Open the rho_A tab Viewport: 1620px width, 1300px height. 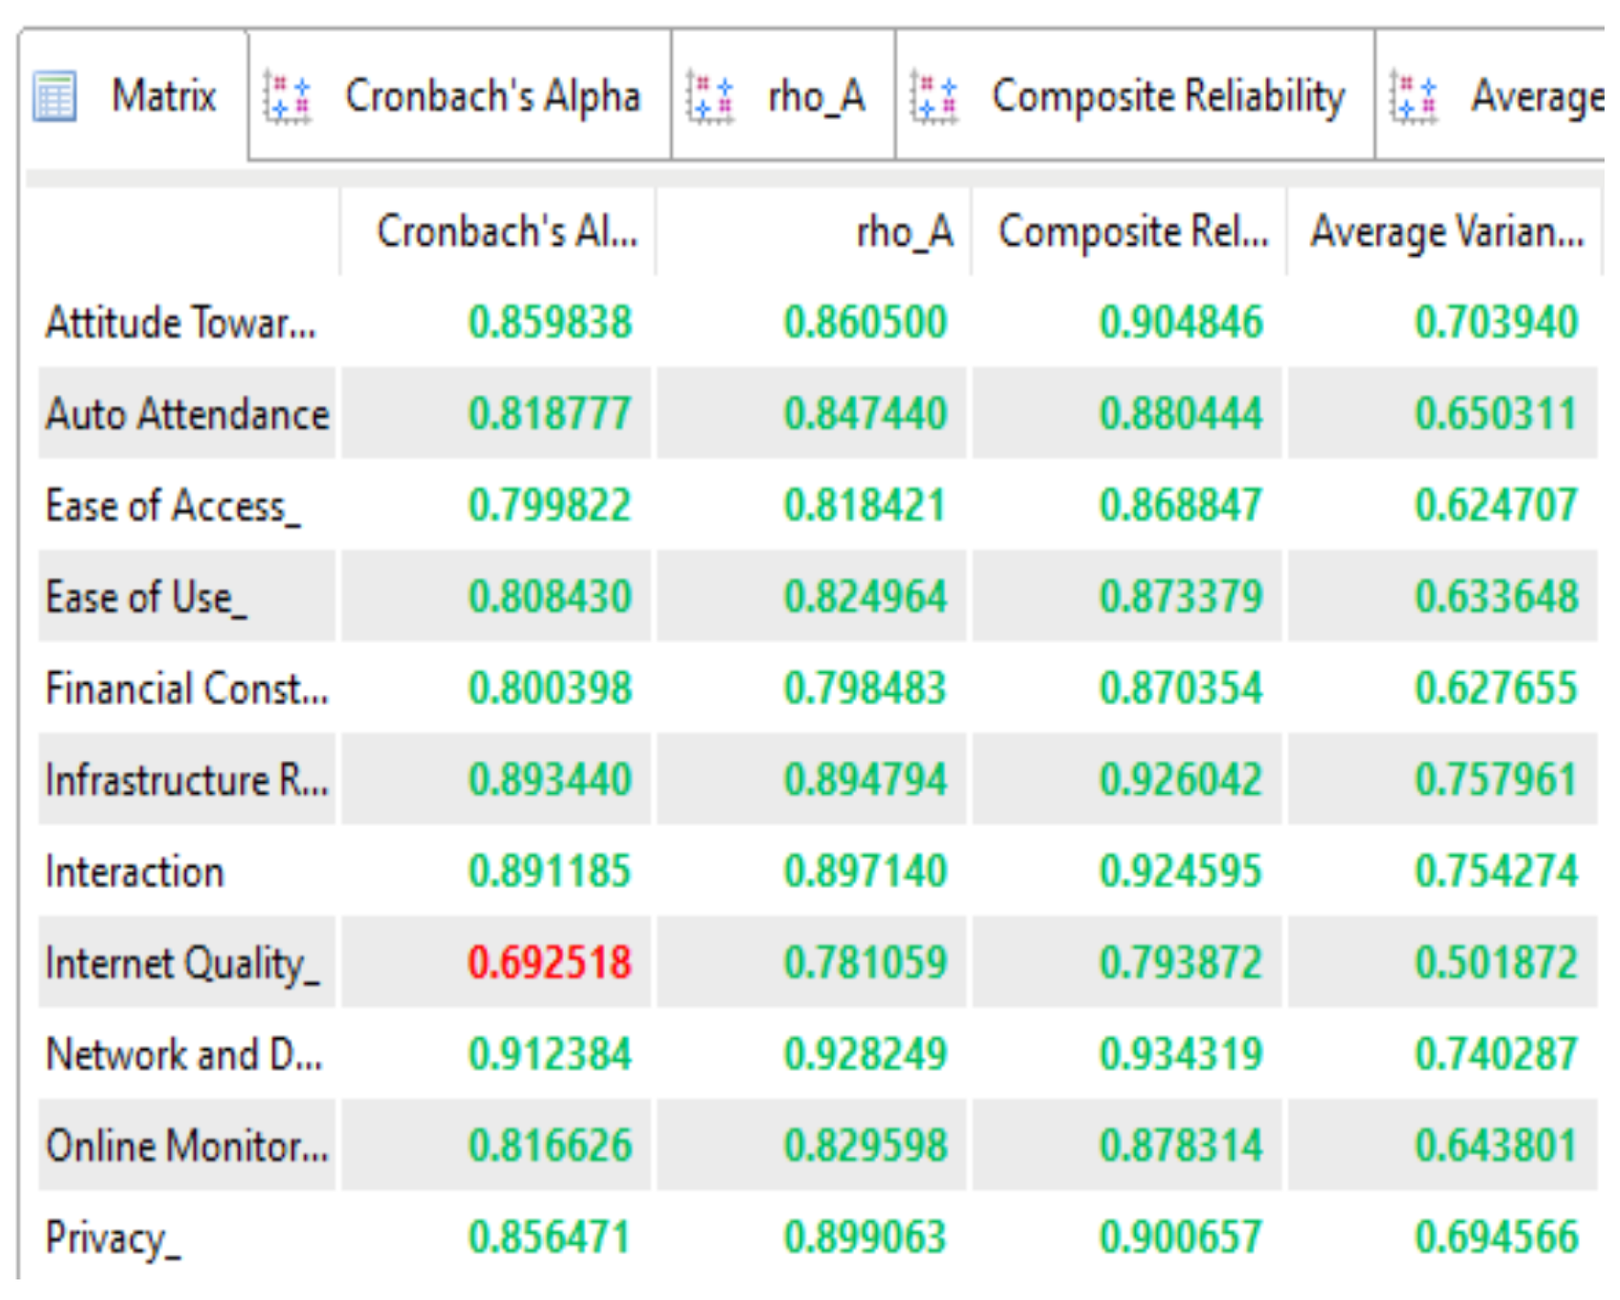pos(816,96)
